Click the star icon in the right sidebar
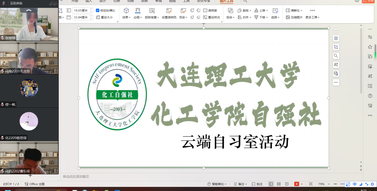Screen dimensions: 377x191 tap(370, 47)
